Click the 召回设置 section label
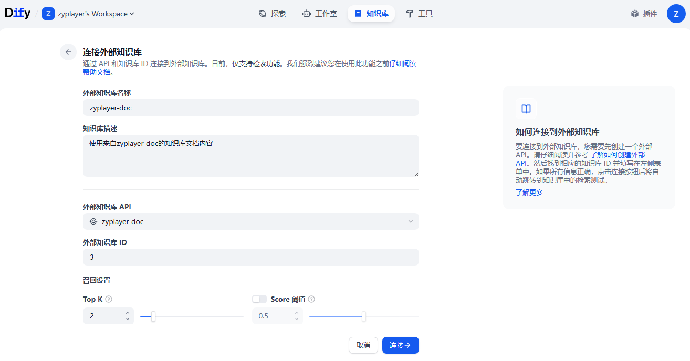Viewport: 690px width, 361px height. click(x=97, y=280)
